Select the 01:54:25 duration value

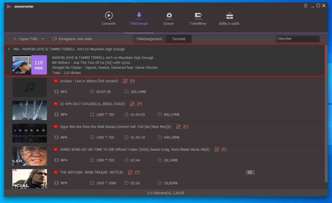pyautogui.click(x=137, y=115)
